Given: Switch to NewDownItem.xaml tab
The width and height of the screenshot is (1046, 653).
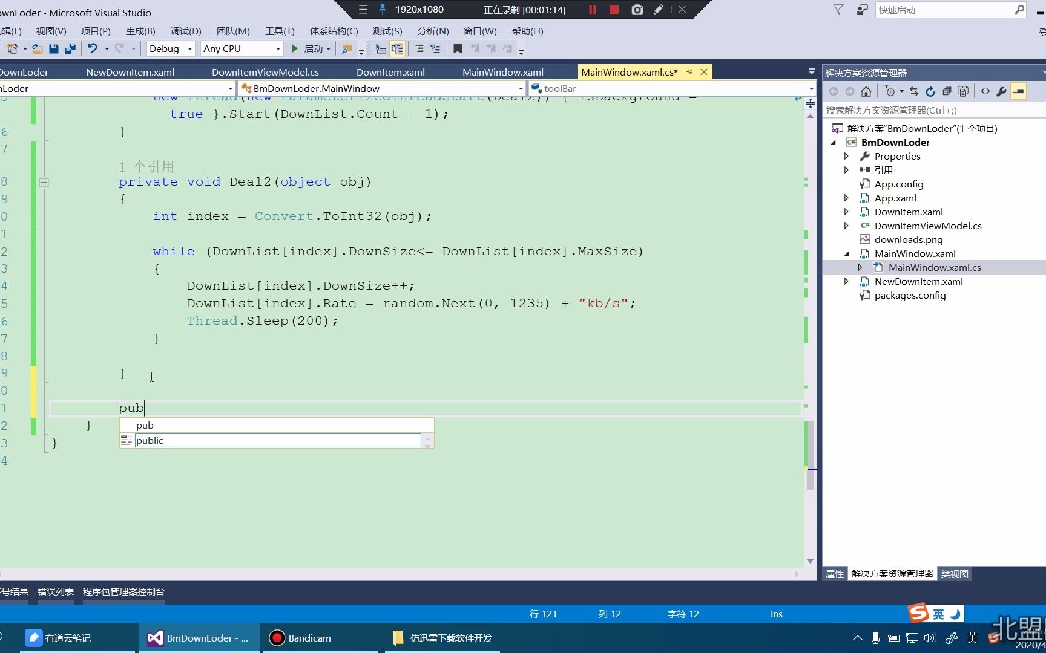Looking at the screenshot, I should (x=130, y=72).
